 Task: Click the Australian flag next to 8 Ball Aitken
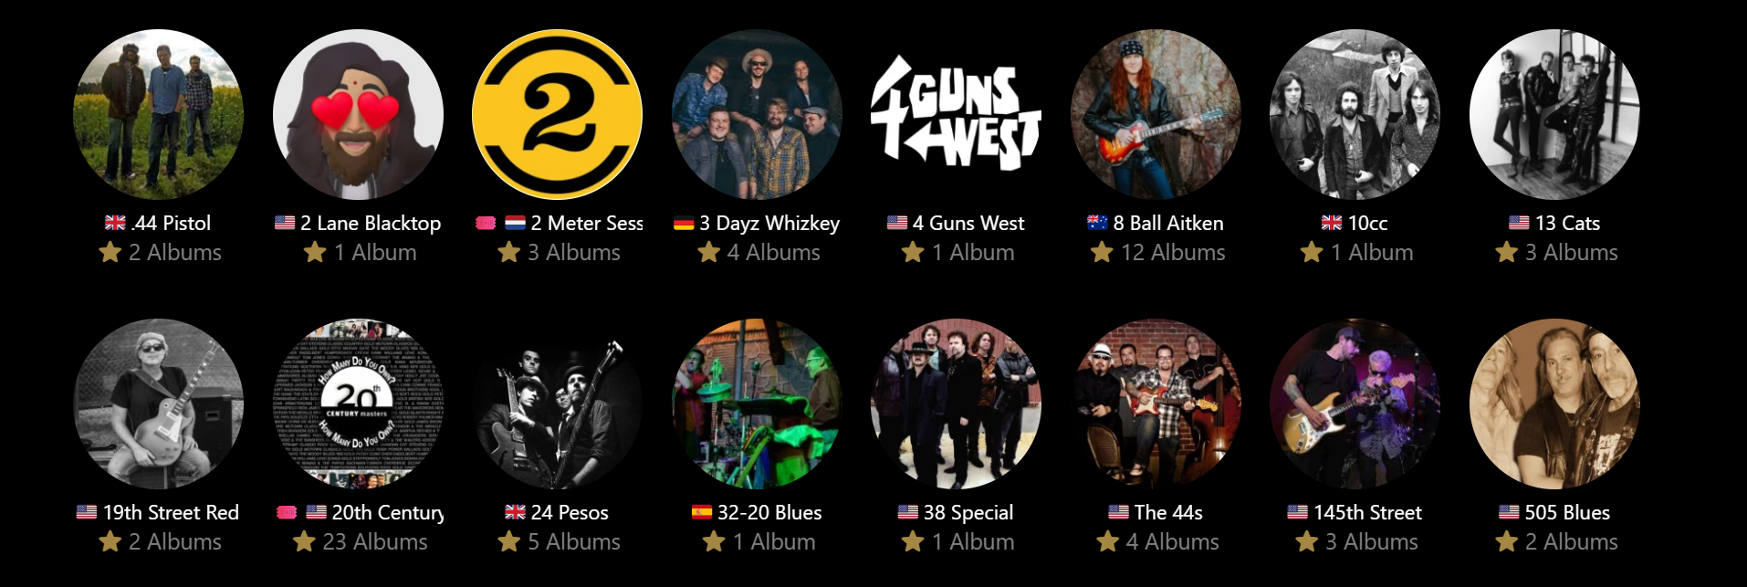click(x=1097, y=223)
